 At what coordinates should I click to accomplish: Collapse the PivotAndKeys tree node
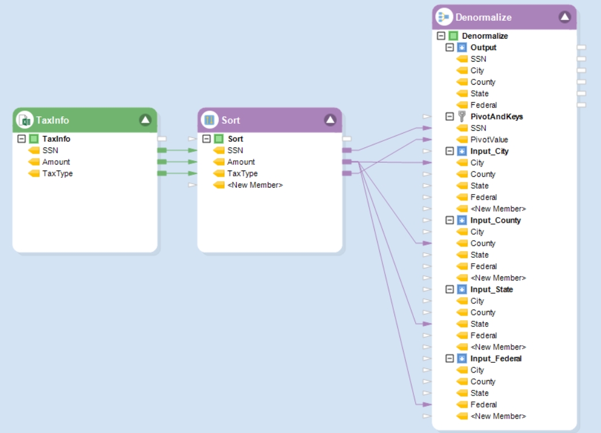coord(450,116)
